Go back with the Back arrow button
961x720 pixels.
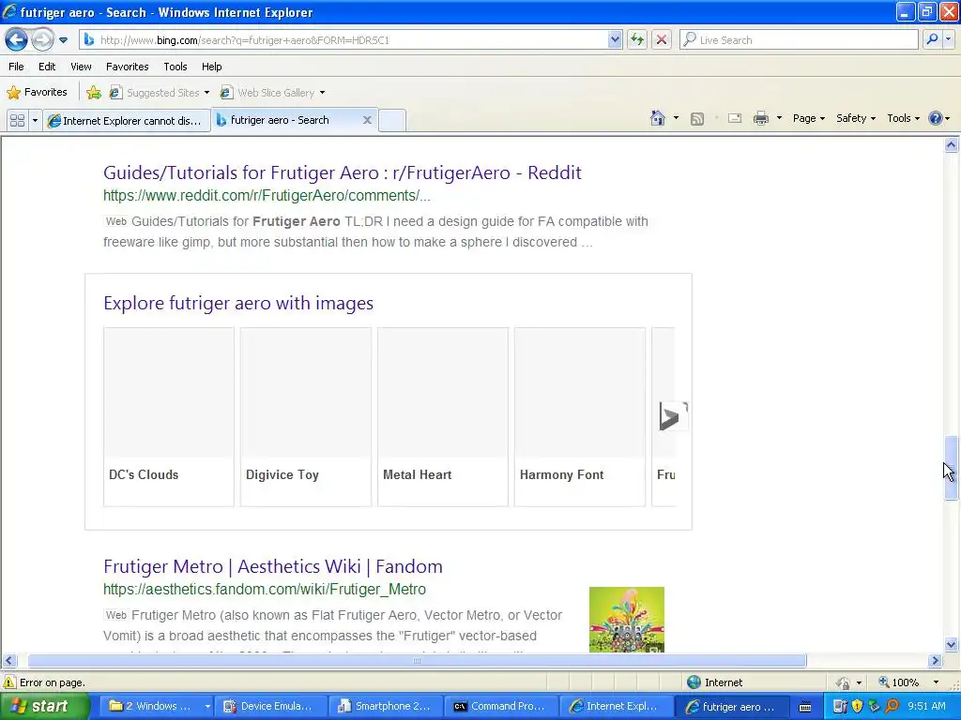pos(17,40)
